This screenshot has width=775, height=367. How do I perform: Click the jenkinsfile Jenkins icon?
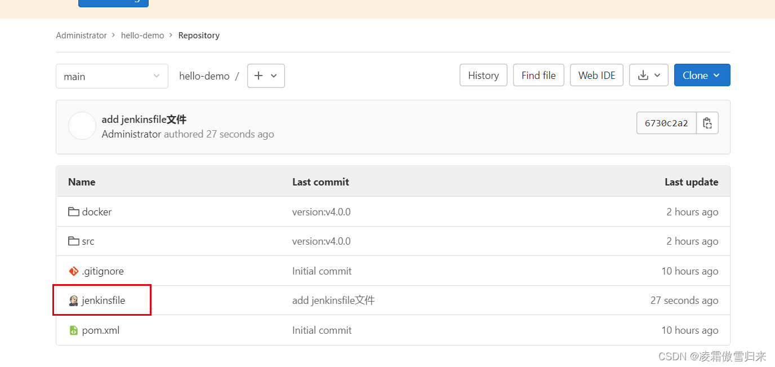(x=73, y=300)
